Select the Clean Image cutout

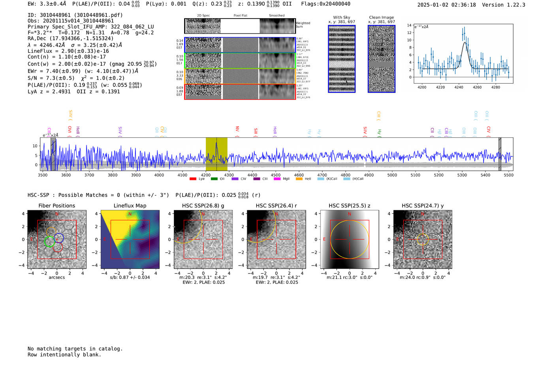[382, 59]
